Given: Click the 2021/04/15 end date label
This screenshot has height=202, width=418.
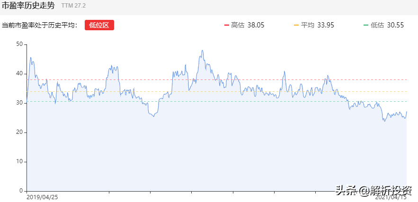Looking at the screenshot, I should click(x=391, y=197).
